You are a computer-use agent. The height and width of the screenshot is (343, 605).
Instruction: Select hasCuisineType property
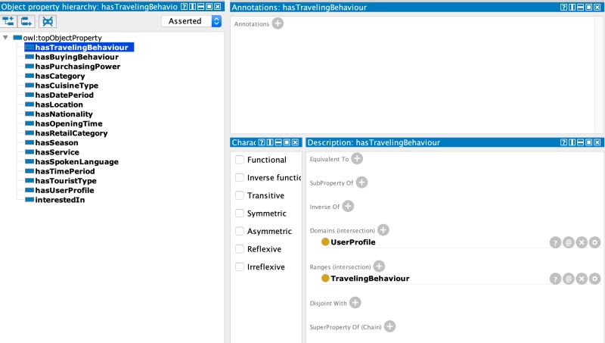(x=67, y=86)
